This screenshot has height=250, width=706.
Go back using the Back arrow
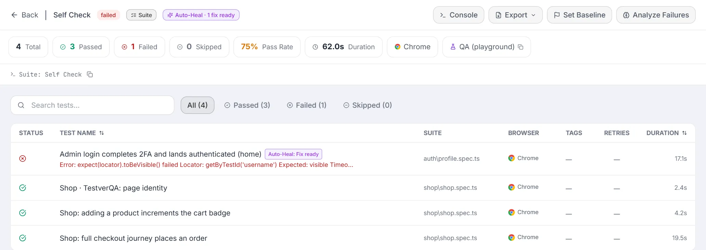pos(24,15)
